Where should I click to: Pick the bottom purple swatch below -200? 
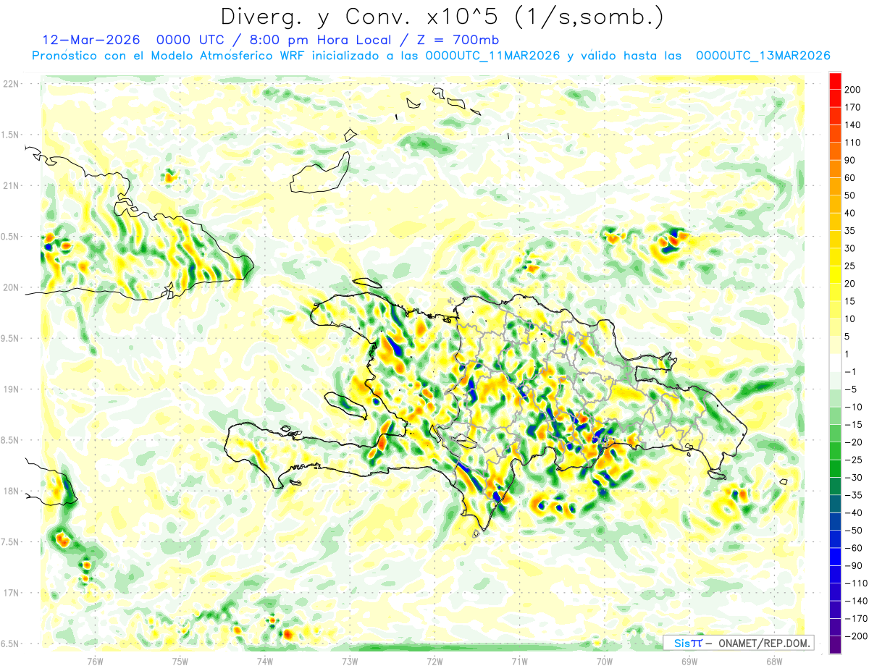(x=835, y=645)
